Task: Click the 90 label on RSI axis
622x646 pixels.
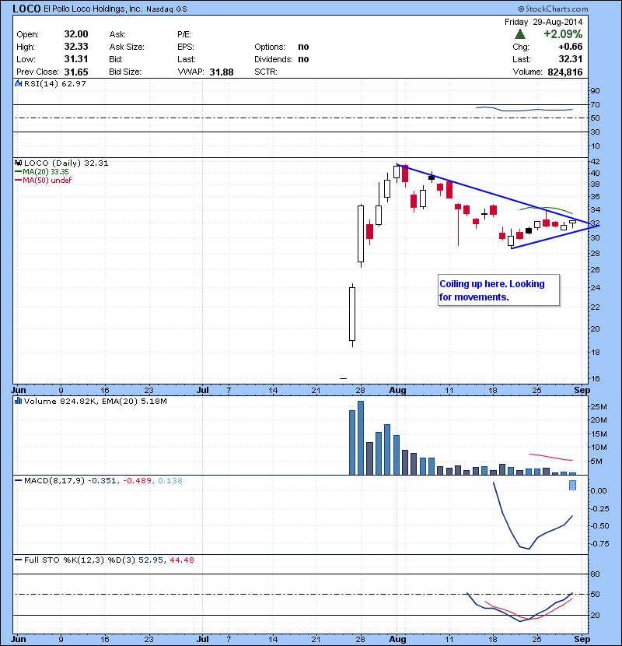Action: 595,91
